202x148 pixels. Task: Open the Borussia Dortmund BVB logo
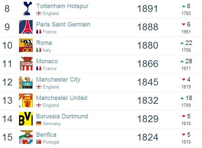point(26,119)
